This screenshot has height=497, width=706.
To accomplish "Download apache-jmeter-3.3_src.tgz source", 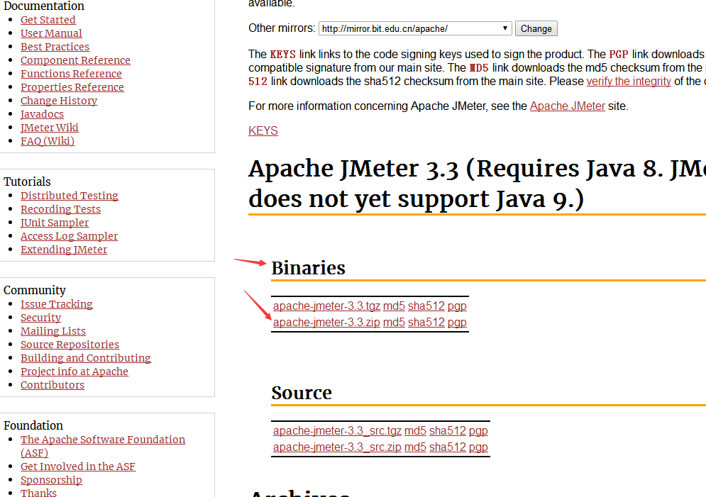I will 337,431.
